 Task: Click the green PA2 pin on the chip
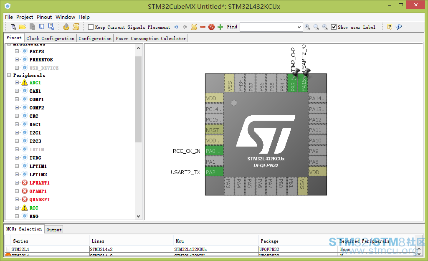click(214, 172)
